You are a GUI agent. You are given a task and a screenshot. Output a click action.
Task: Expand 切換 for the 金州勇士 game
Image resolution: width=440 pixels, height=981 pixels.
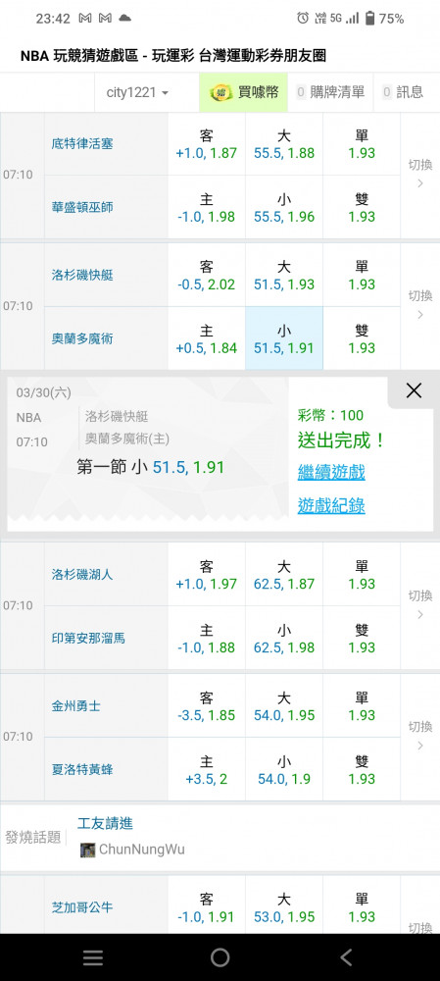click(420, 736)
